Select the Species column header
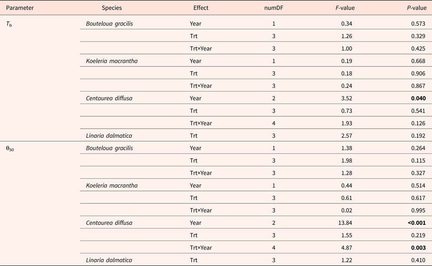The height and width of the screenshot is (266, 432). (x=112, y=8)
